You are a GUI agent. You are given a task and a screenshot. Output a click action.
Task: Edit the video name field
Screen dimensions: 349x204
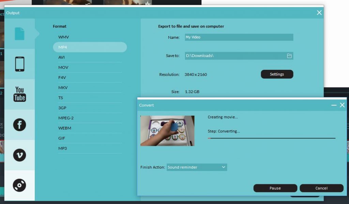(239, 37)
